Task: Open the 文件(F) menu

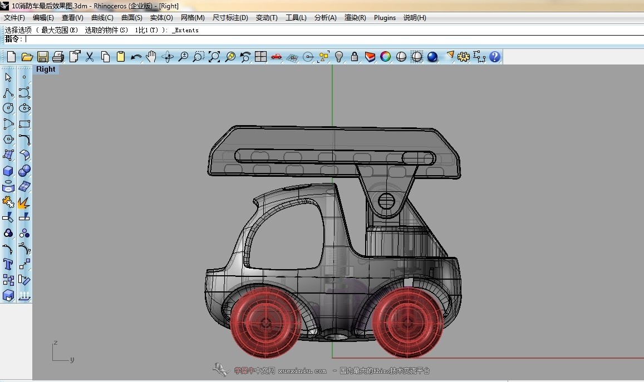Action: tap(14, 18)
